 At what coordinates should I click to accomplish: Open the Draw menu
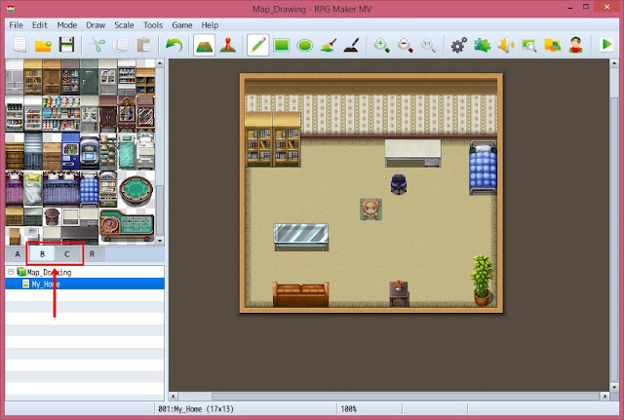click(x=96, y=25)
